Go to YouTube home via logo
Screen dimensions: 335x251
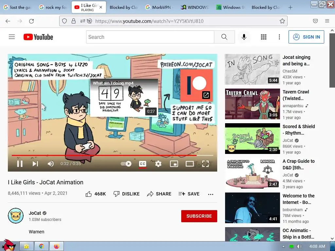[38, 37]
